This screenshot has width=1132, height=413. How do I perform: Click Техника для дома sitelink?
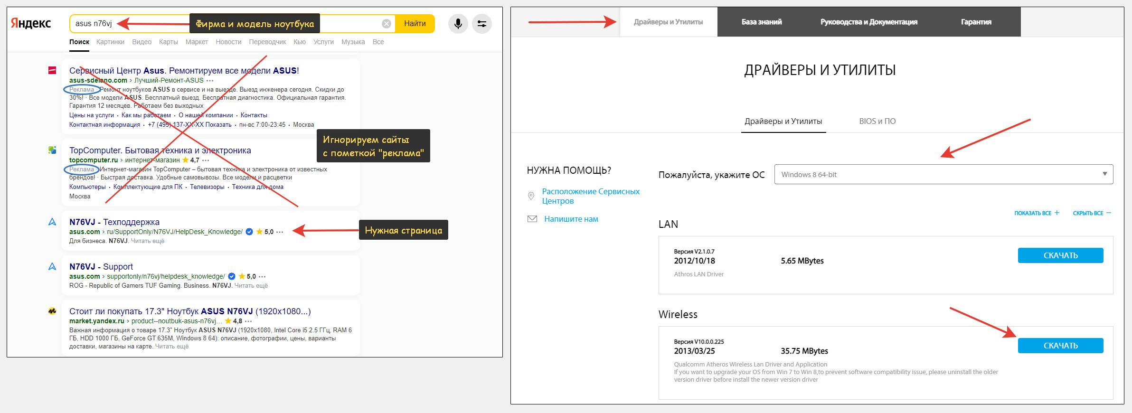coord(258,187)
